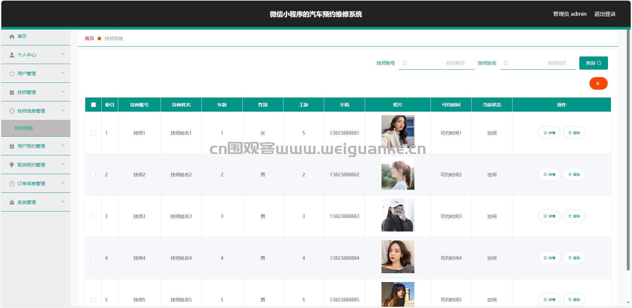Delete row 技师2 with 删除 button
This screenshot has height=308, width=632.
[574, 175]
